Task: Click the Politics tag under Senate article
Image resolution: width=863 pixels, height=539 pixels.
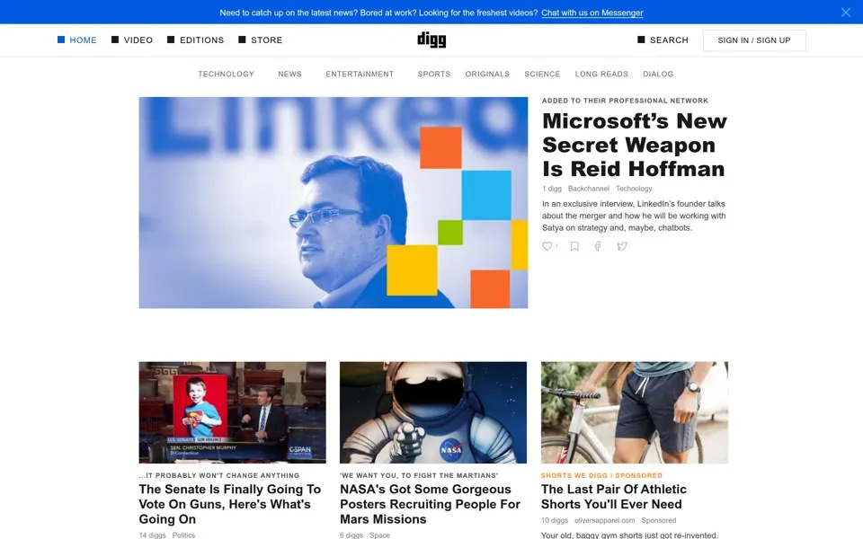Action: pyautogui.click(x=183, y=535)
